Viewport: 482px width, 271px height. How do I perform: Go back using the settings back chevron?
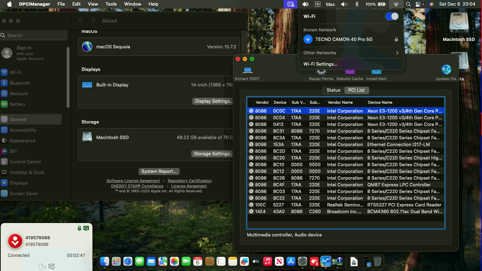[x=81, y=21]
